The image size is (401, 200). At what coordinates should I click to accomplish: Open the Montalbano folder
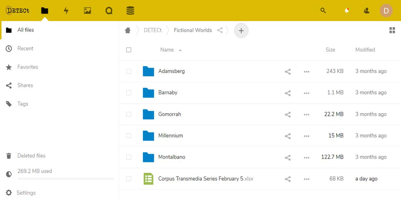(x=172, y=157)
